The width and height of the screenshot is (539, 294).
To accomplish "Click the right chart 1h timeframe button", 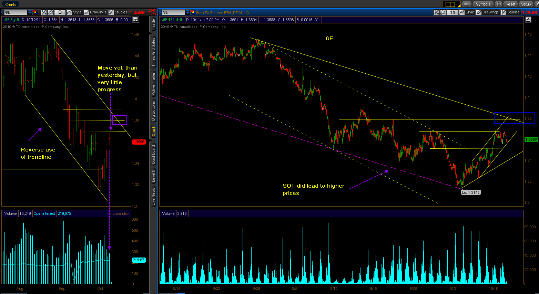I will pos(452,12).
